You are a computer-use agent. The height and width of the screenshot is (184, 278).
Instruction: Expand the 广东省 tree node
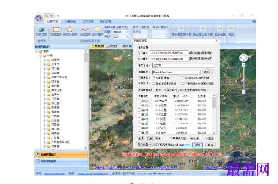click(x=44, y=138)
